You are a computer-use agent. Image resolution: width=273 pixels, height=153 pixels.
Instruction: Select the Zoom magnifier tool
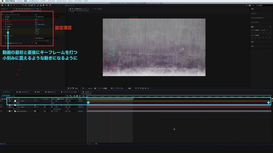11,5
